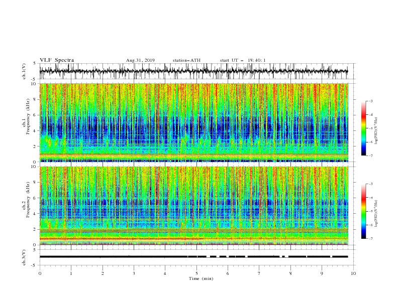
Task: Click the "start UT = 18:40:1" text
Action: tap(243, 60)
